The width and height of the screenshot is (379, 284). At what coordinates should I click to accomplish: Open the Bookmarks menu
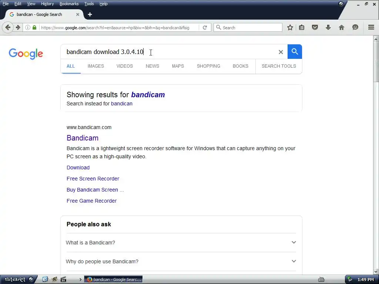click(69, 4)
